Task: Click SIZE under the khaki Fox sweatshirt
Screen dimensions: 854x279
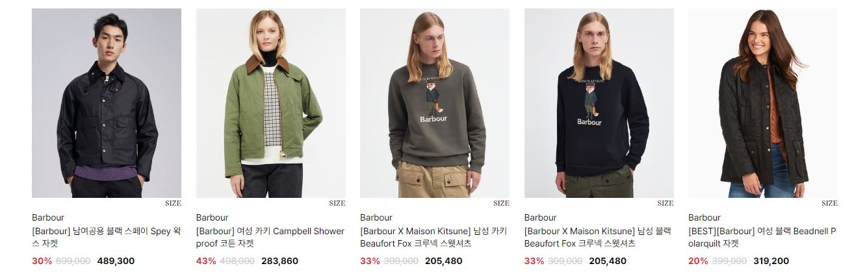Action: [x=501, y=203]
